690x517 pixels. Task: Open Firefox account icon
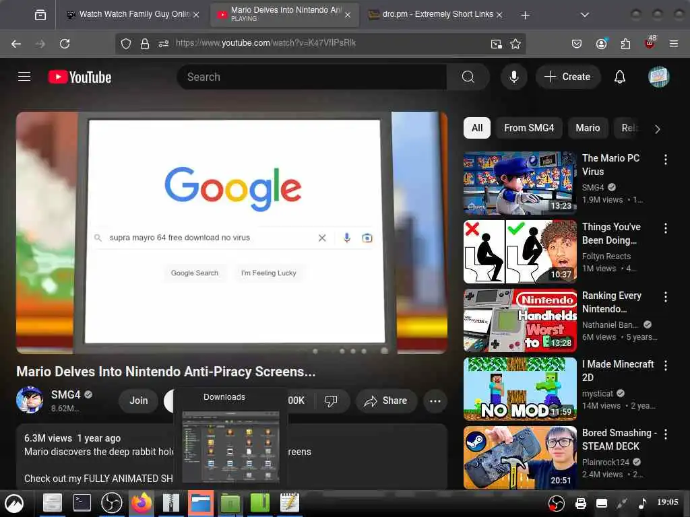pyautogui.click(x=602, y=44)
